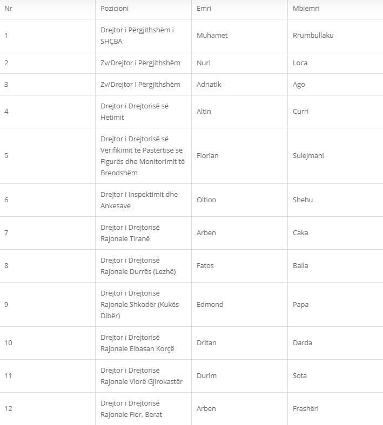Select the name Edmond
The width and height of the screenshot is (383, 425).
(x=210, y=304)
